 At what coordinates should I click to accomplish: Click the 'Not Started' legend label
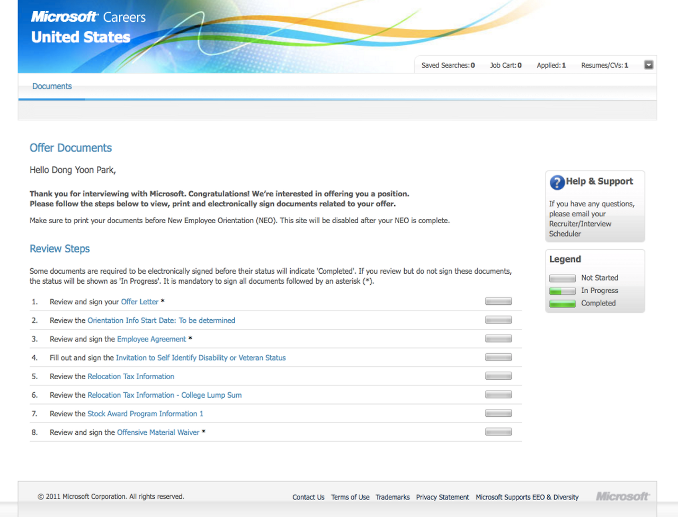point(600,278)
